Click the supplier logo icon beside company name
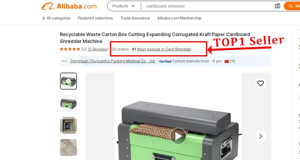The height and width of the screenshot is (160, 300). click(x=65, y=61)
